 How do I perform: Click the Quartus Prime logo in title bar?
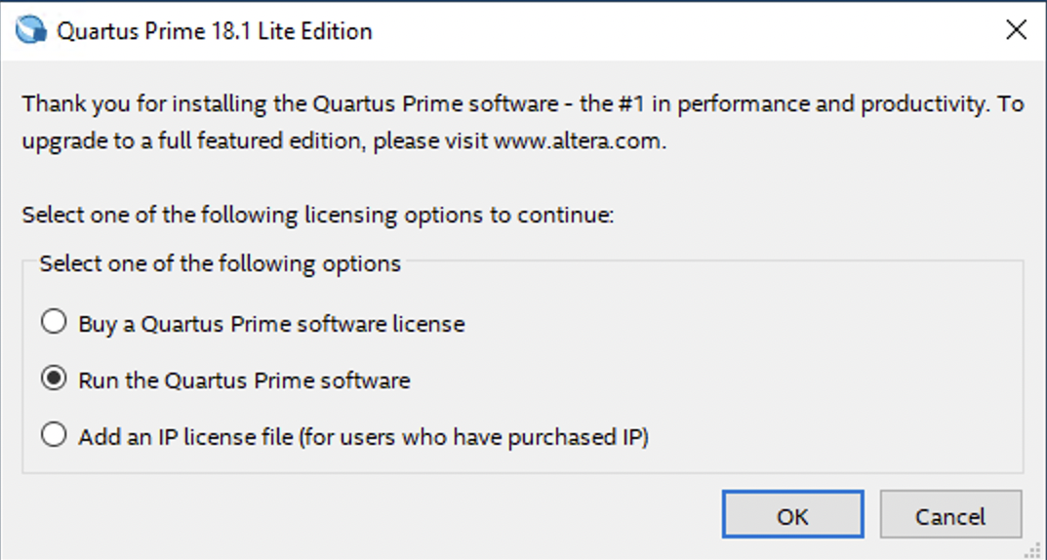(x=31, y=30)
